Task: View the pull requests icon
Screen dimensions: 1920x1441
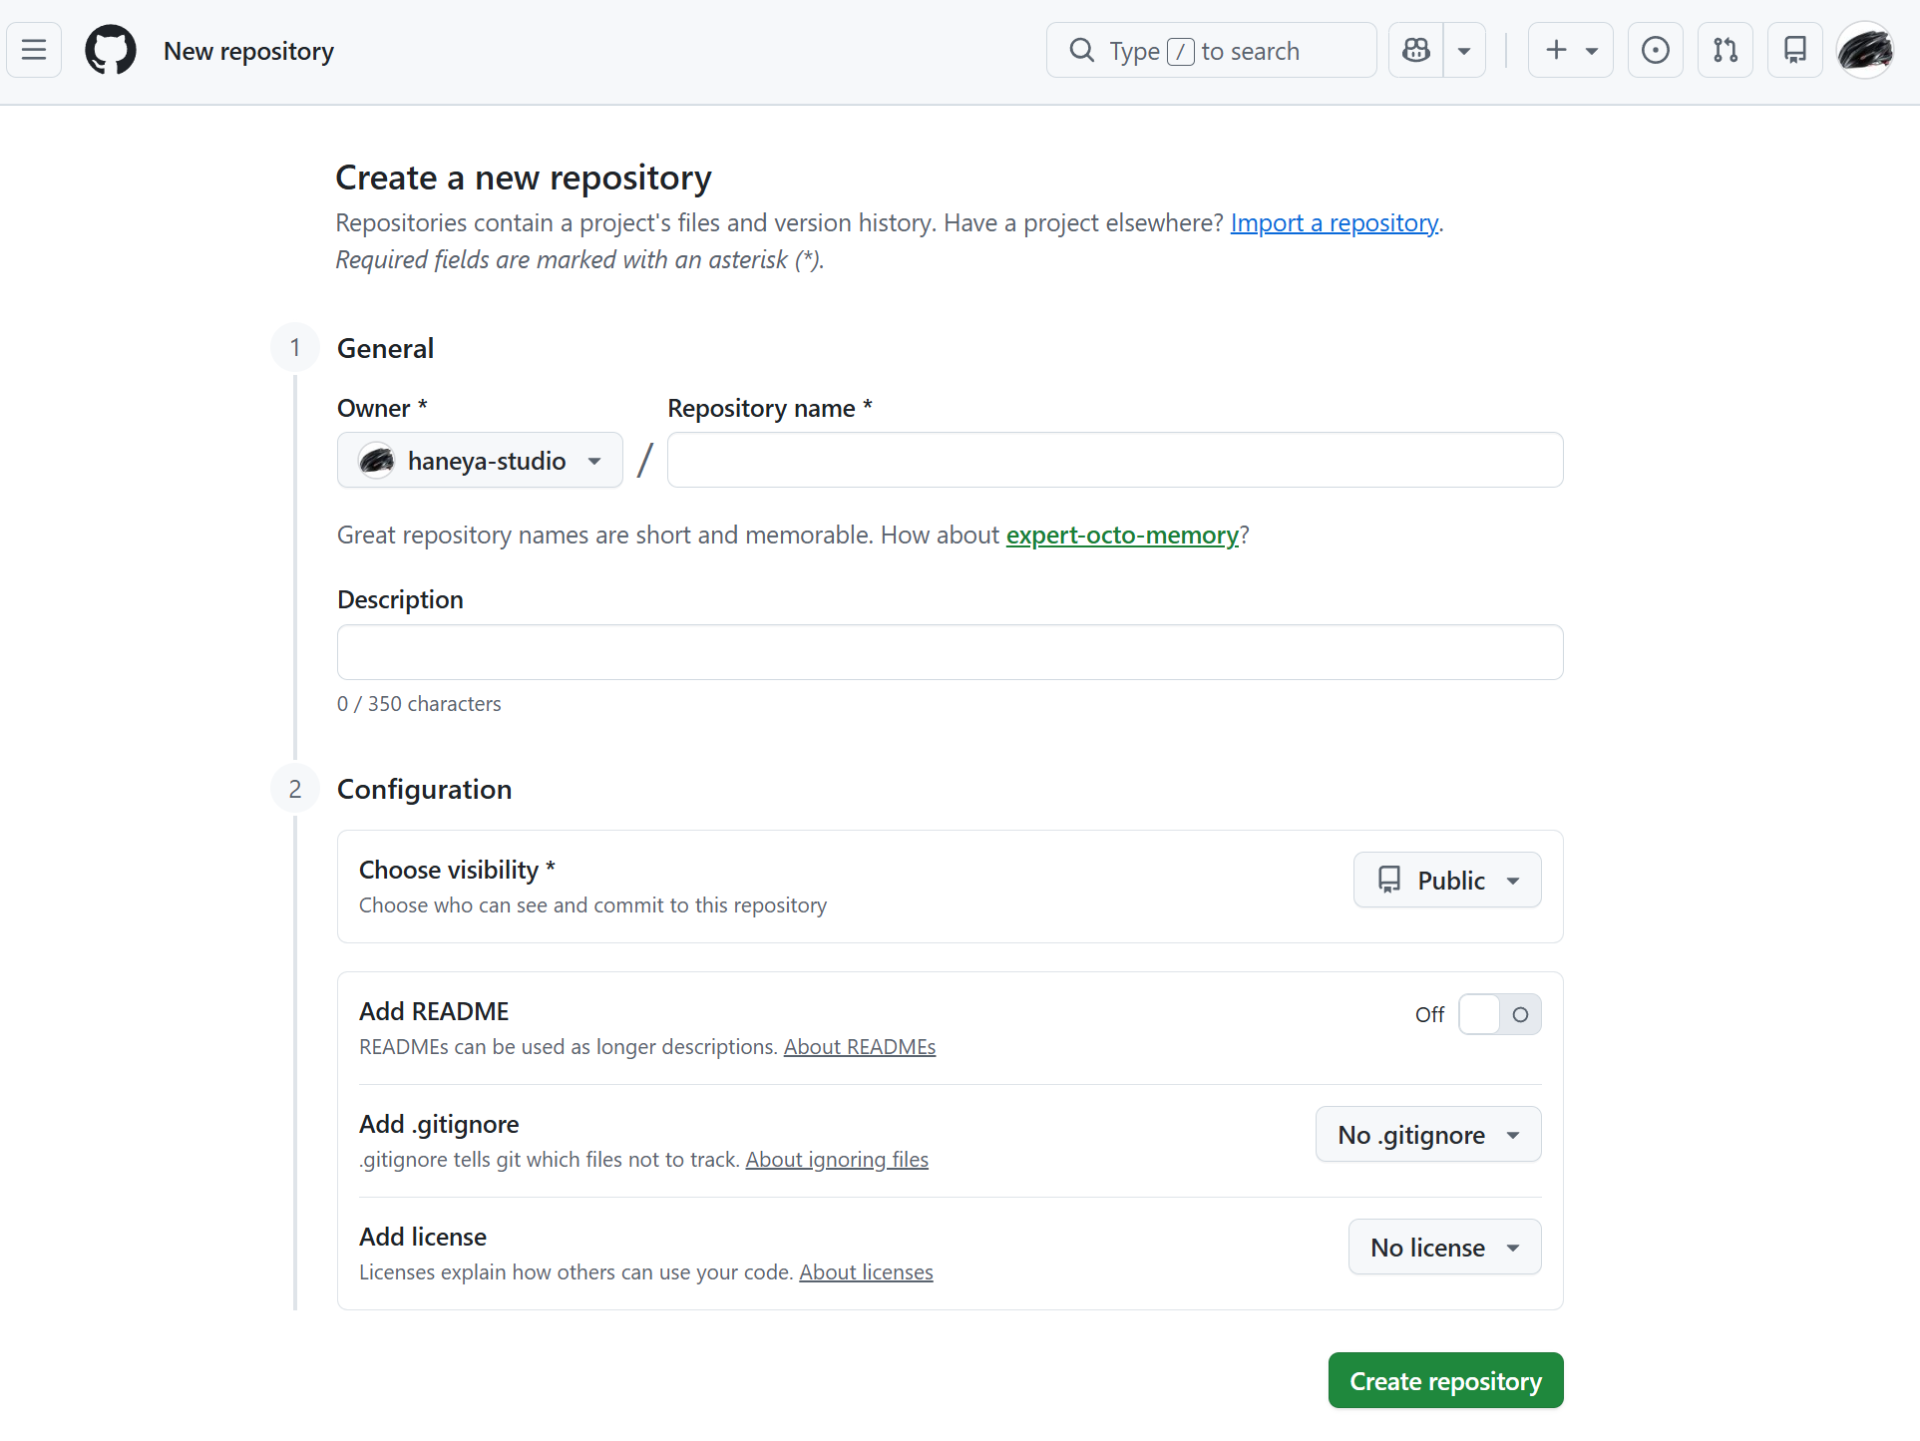Action: 1726,50
